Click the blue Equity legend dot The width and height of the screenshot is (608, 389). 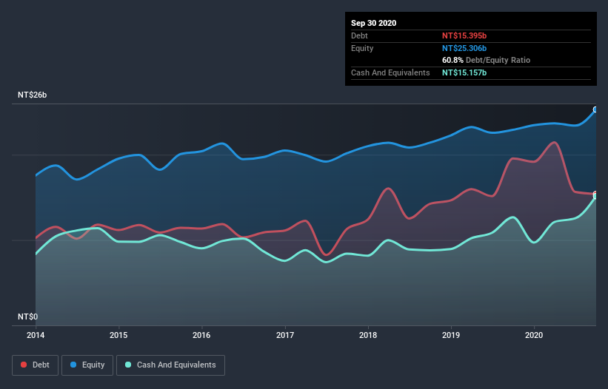(x=73, y=365)
